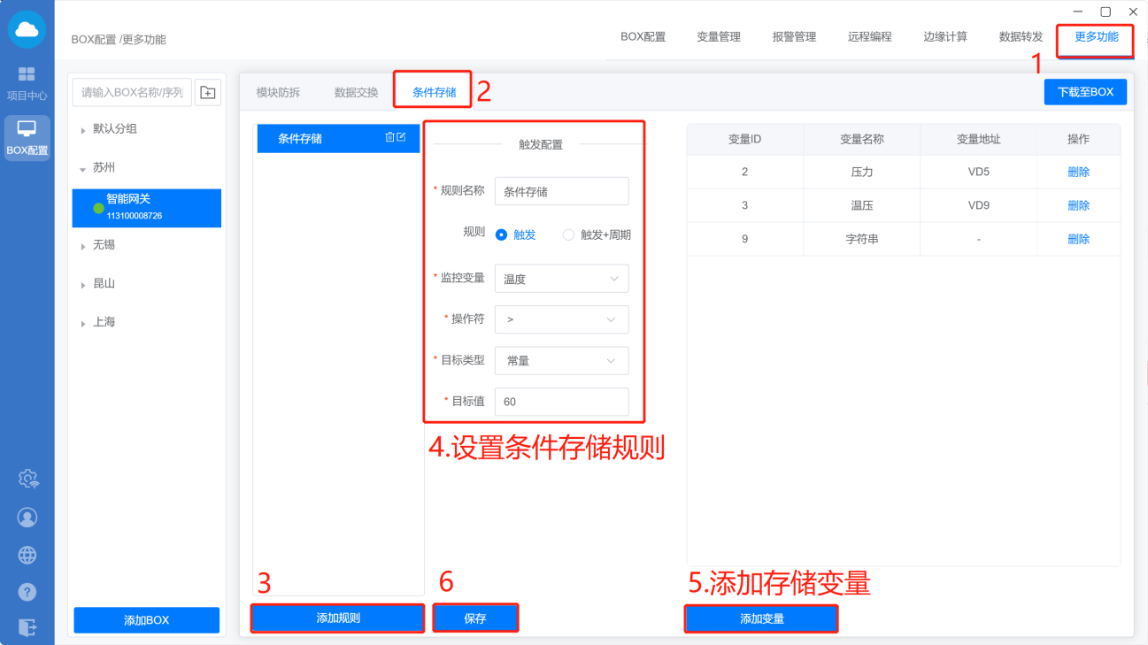Screen dimensions: 1148x645
Task: Click the add group folder icon
Action: tap(208, 92)
